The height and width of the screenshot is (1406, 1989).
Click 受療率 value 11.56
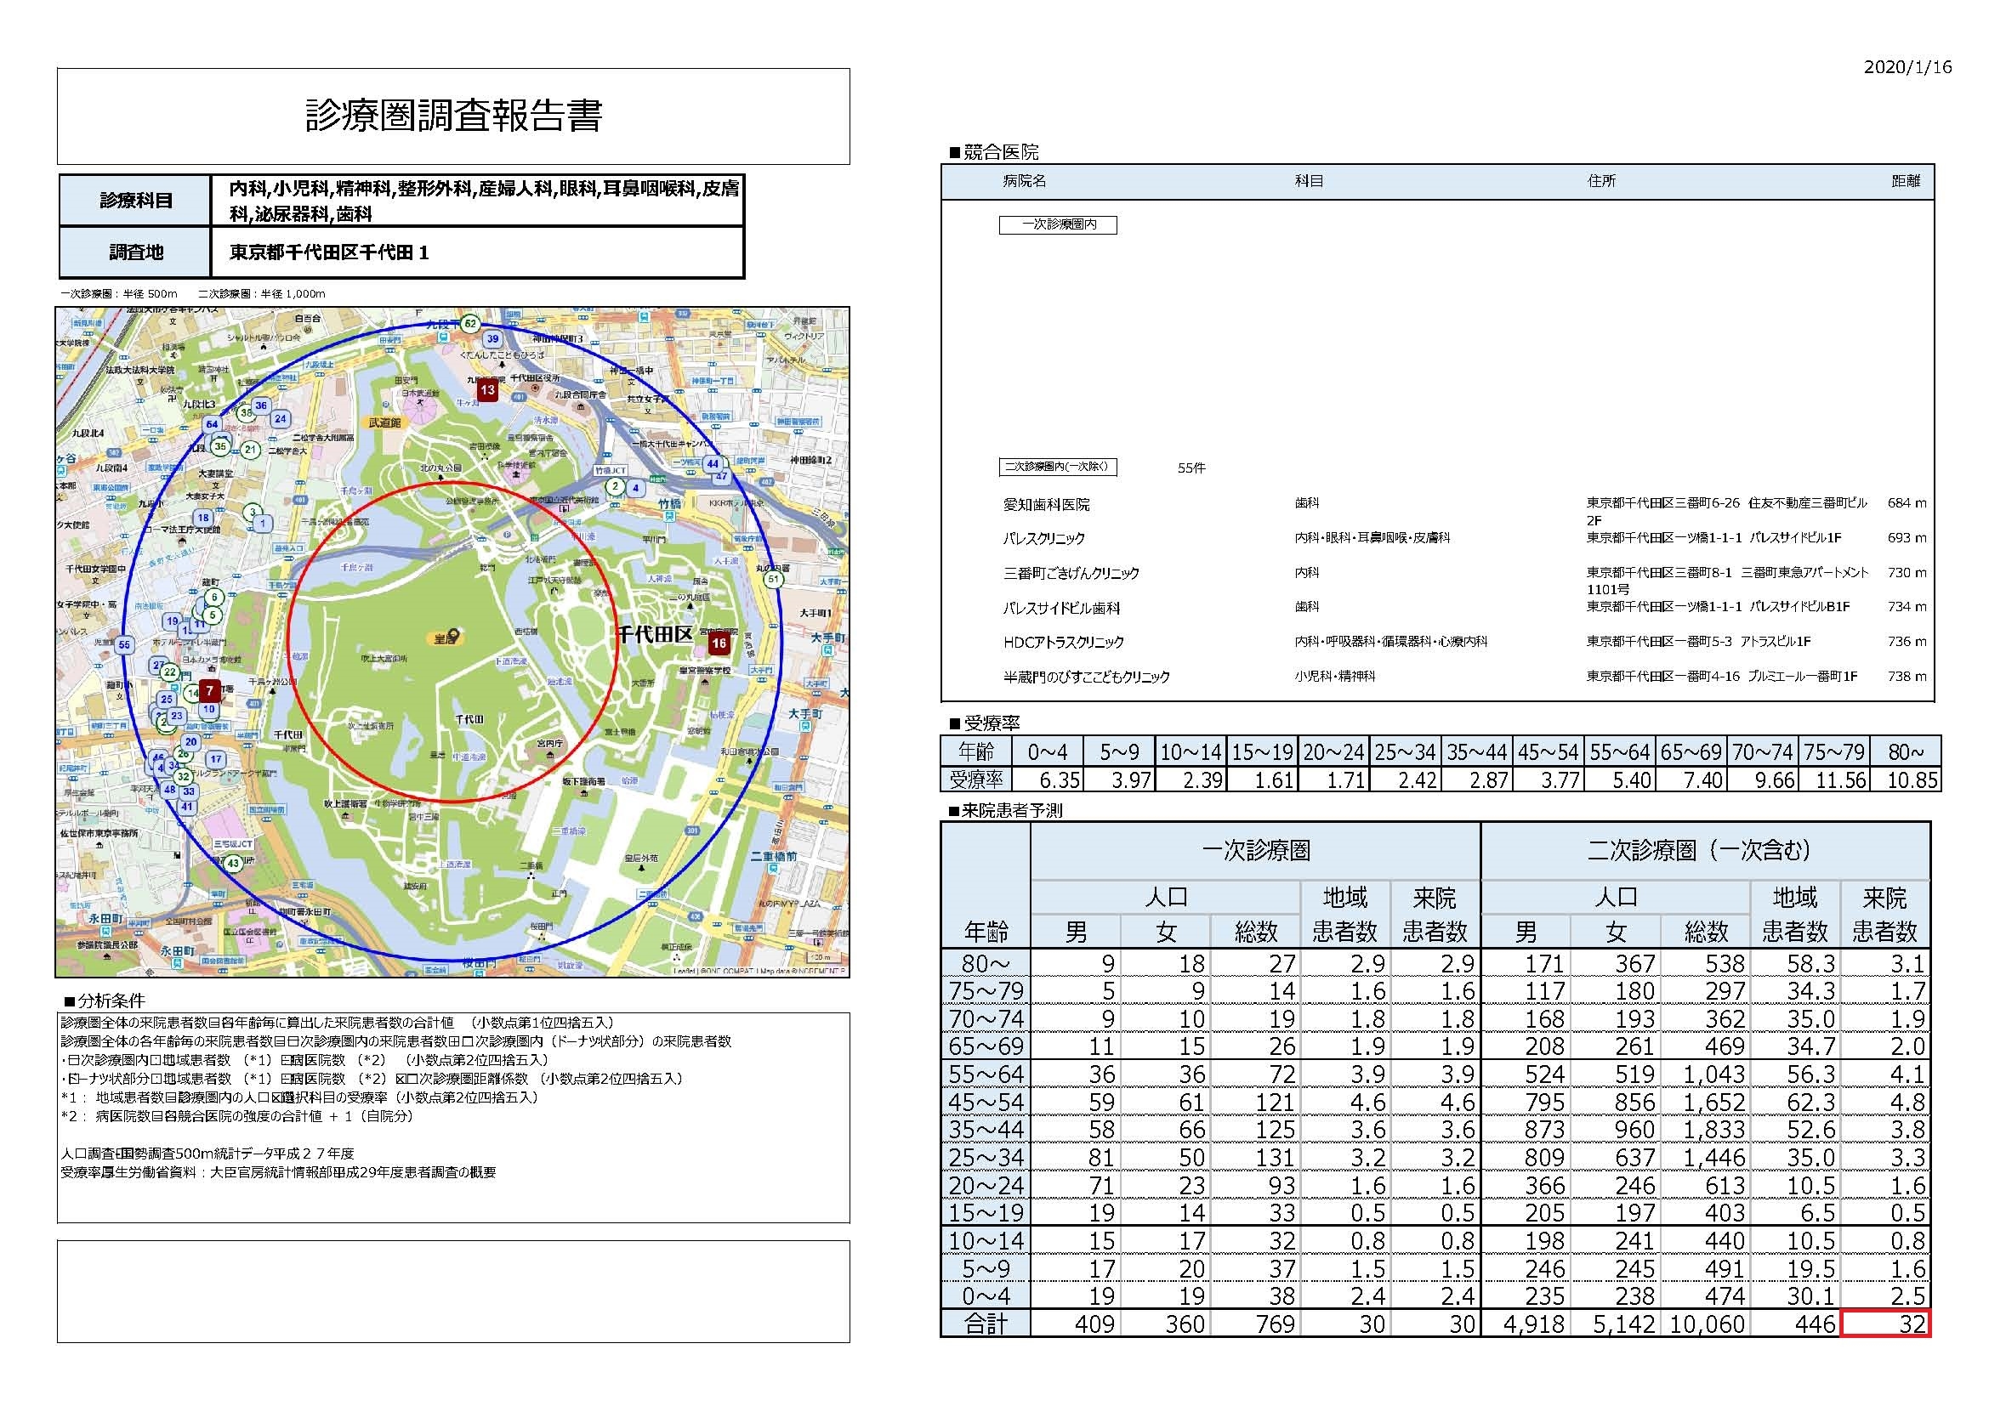(x=1833, y=780)
